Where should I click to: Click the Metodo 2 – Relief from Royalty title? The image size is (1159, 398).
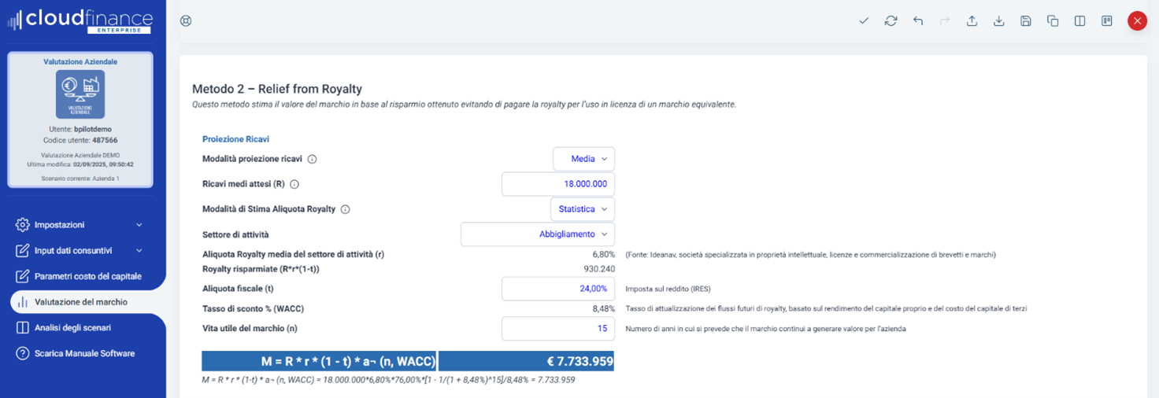click(277, 90)
